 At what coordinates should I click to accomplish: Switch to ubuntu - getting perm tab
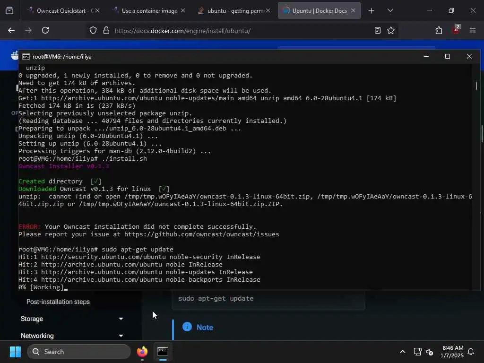234,10
